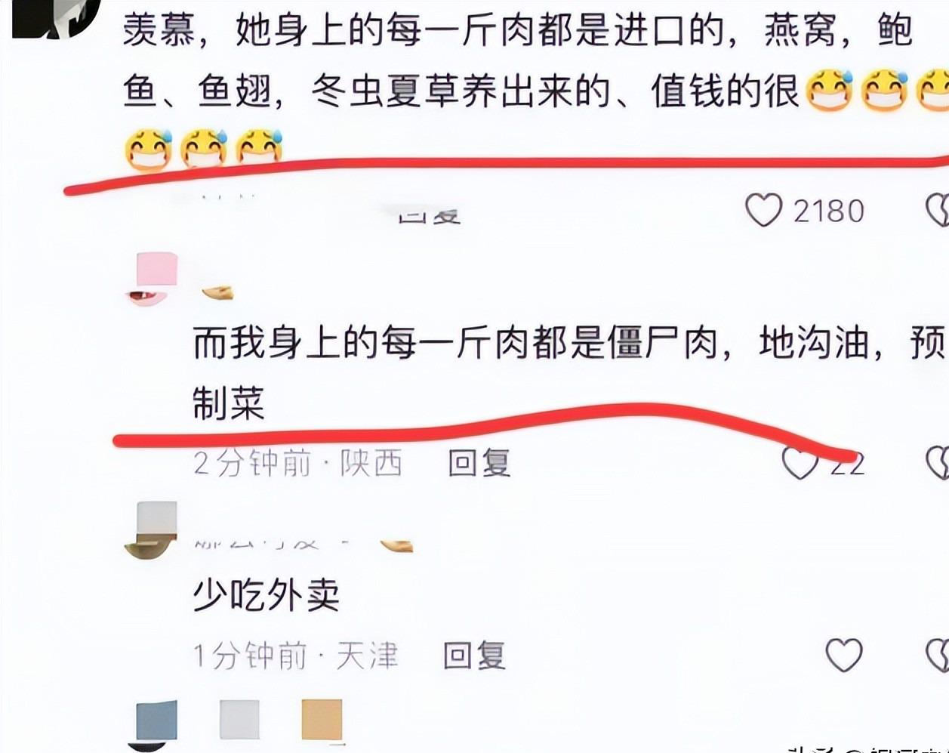Image resolution: width=949 pixels, height=753 pixels.
Task: Open the pink avatar commenter's profile
Action: [153, 279]
